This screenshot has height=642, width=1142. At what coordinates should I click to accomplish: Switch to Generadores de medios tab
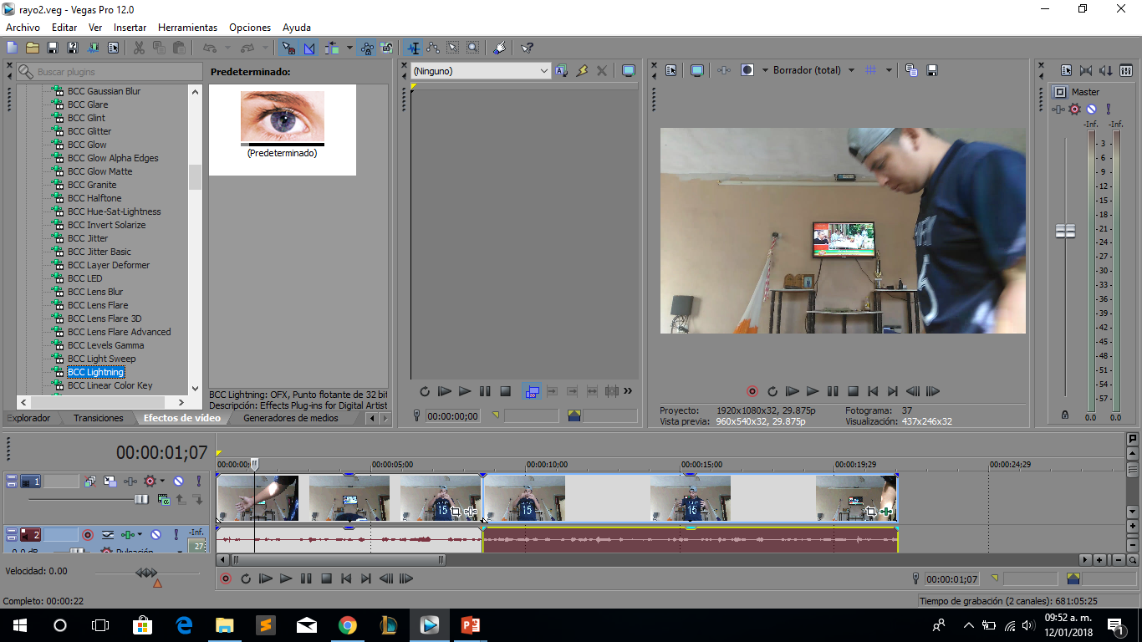(291, 418)
